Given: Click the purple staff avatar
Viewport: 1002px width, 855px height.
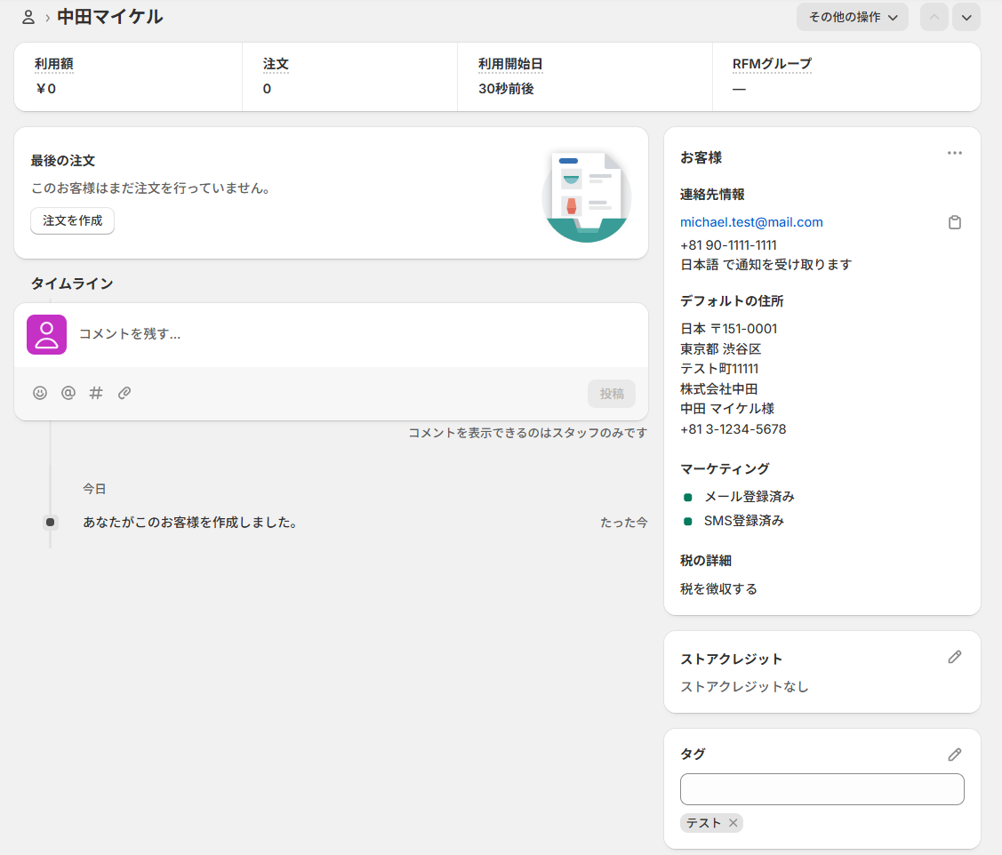Looking at the screenshot, I should [46, 334].
